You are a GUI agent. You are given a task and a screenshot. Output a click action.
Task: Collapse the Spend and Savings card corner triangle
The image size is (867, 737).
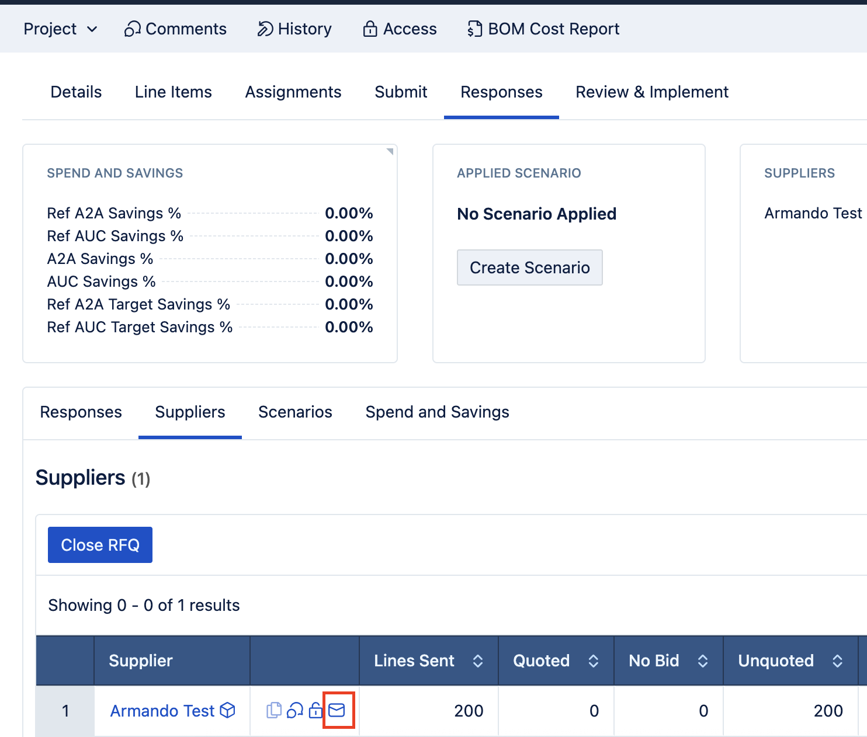(390, 152)
